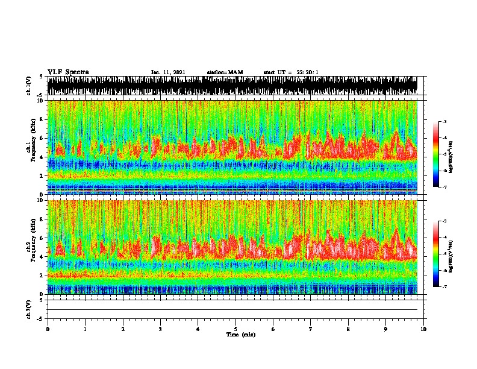Click the '5' tick of ch.1(V) axis
Image resolution: width=477 pixels, height=369 pixels.
pyautogui.click(x=41, y=77)
